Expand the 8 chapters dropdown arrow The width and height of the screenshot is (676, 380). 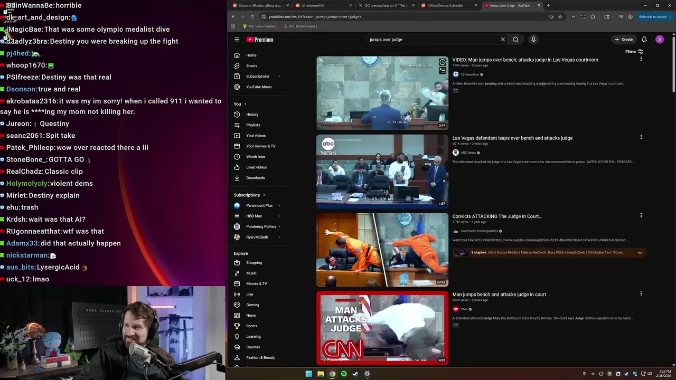click(x=640, y=252)
